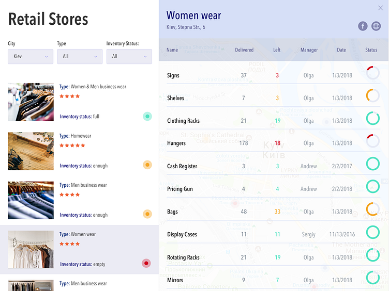This screenshot has height=291, width=389.
Task: Click the Mirrors status ring indicator
Action: pyautogui.click(x=372, y=278)
